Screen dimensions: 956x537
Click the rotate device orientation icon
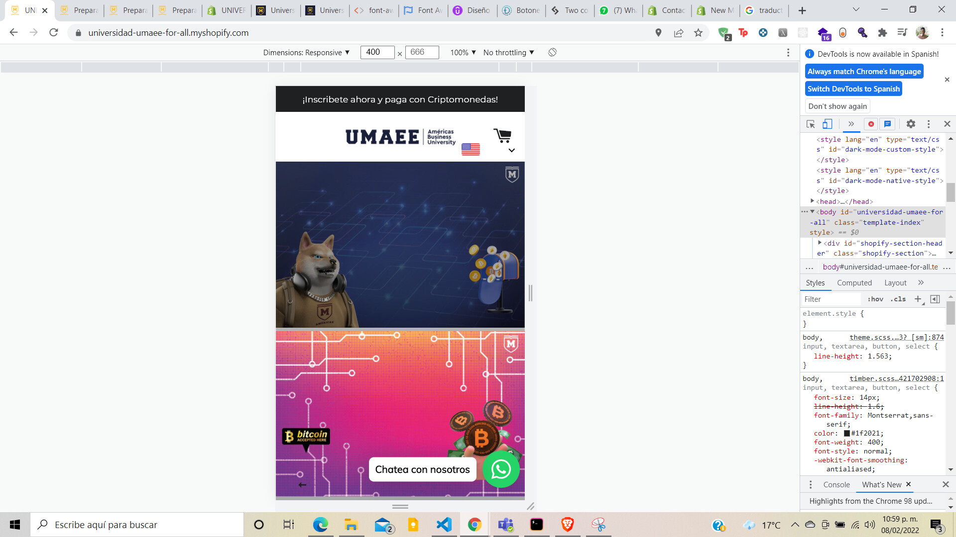pyautogui.click(x=552, y=52)
